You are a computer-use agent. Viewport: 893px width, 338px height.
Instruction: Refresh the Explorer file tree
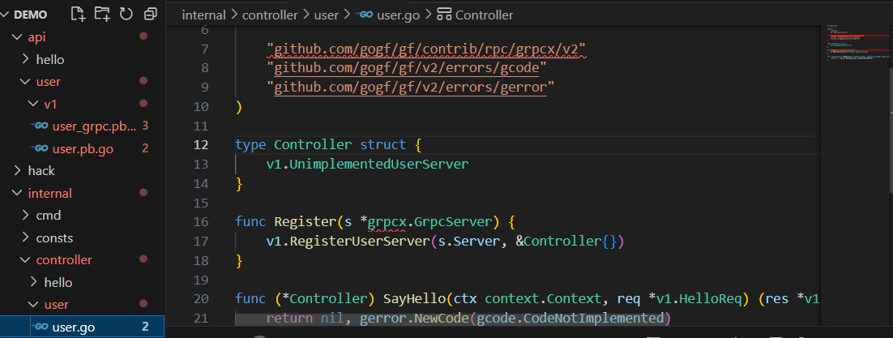pos(126,14)
